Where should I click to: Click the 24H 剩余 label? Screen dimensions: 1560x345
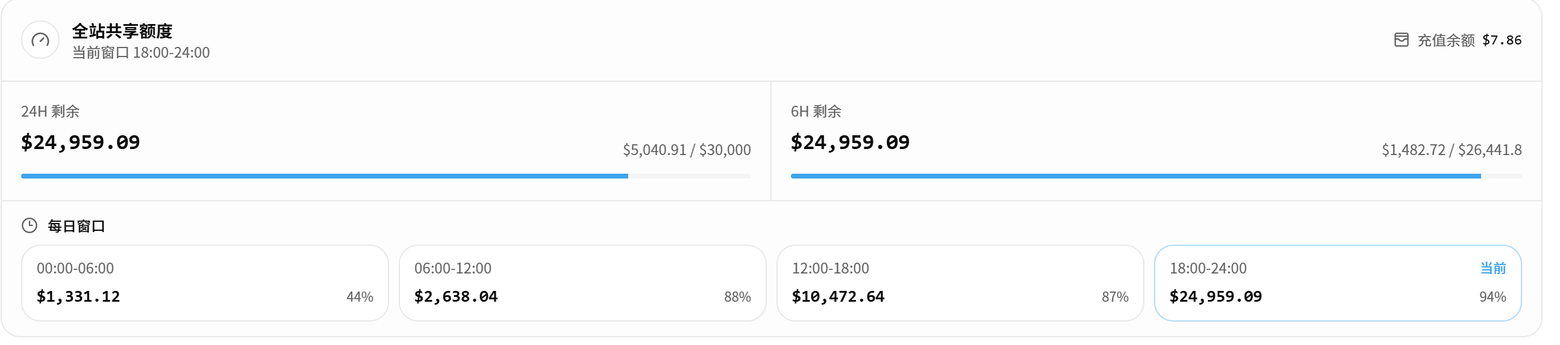click(50, 111)
